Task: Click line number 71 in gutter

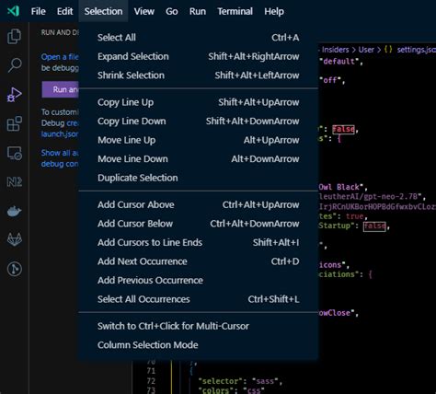Action: (151, 371)
